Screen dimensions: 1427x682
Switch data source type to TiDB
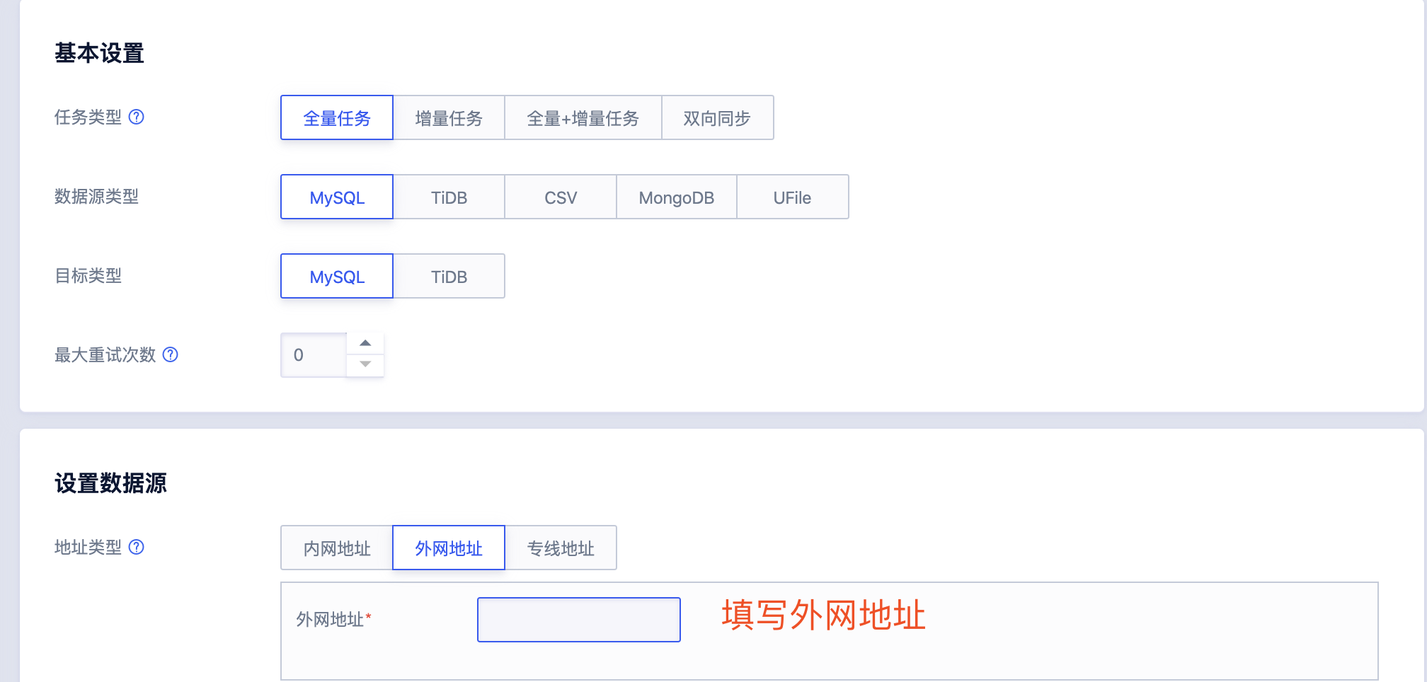[448, 197]
